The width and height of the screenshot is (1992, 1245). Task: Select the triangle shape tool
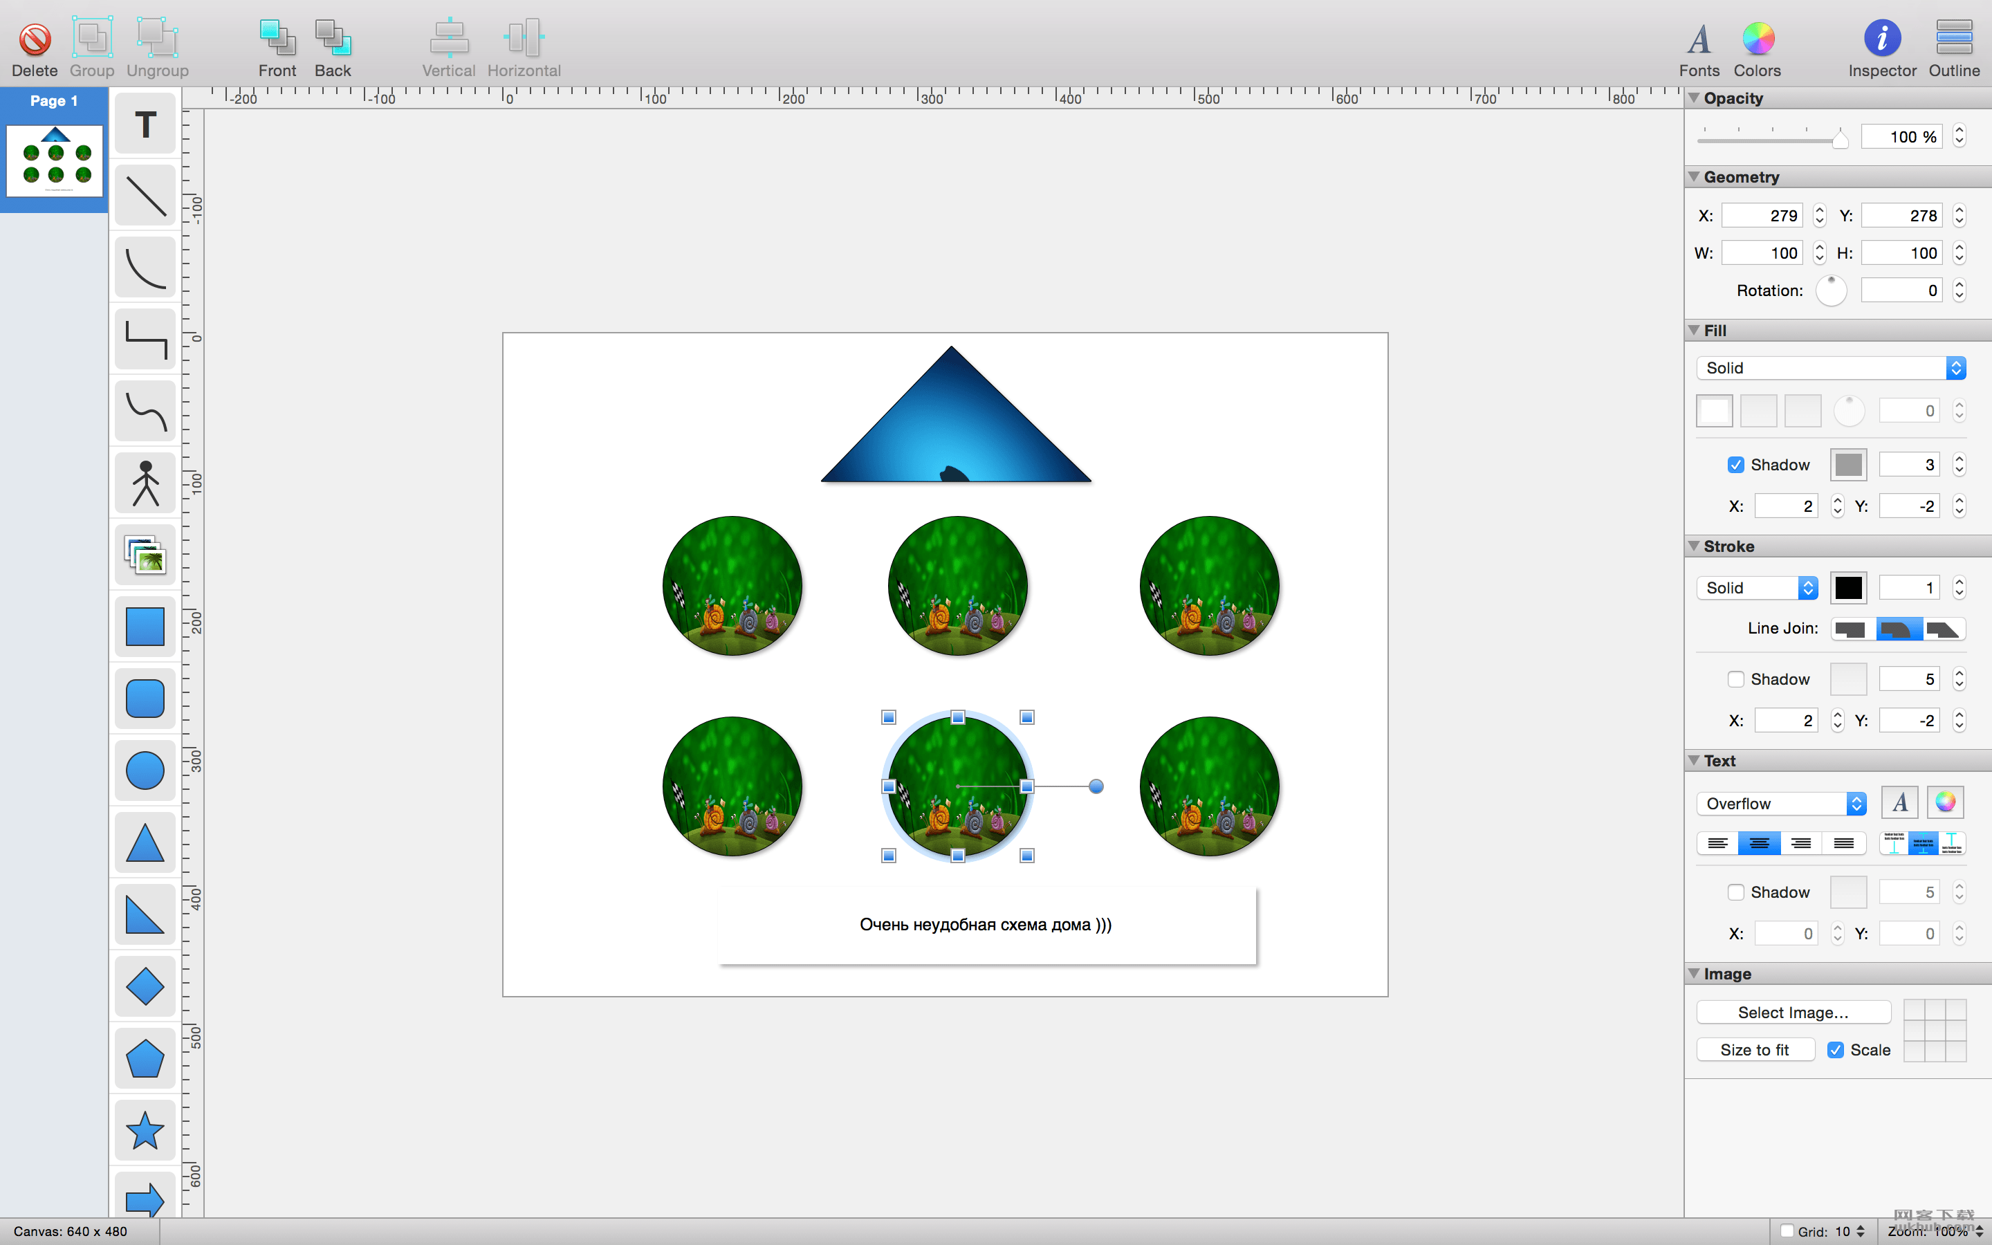[145, 842]
